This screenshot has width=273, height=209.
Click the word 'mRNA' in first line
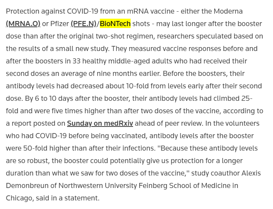pos(138,11)
